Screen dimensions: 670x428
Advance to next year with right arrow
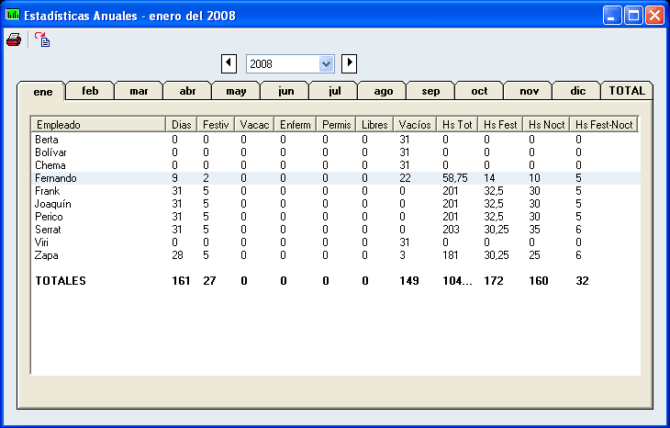click(x=349, y=63)
